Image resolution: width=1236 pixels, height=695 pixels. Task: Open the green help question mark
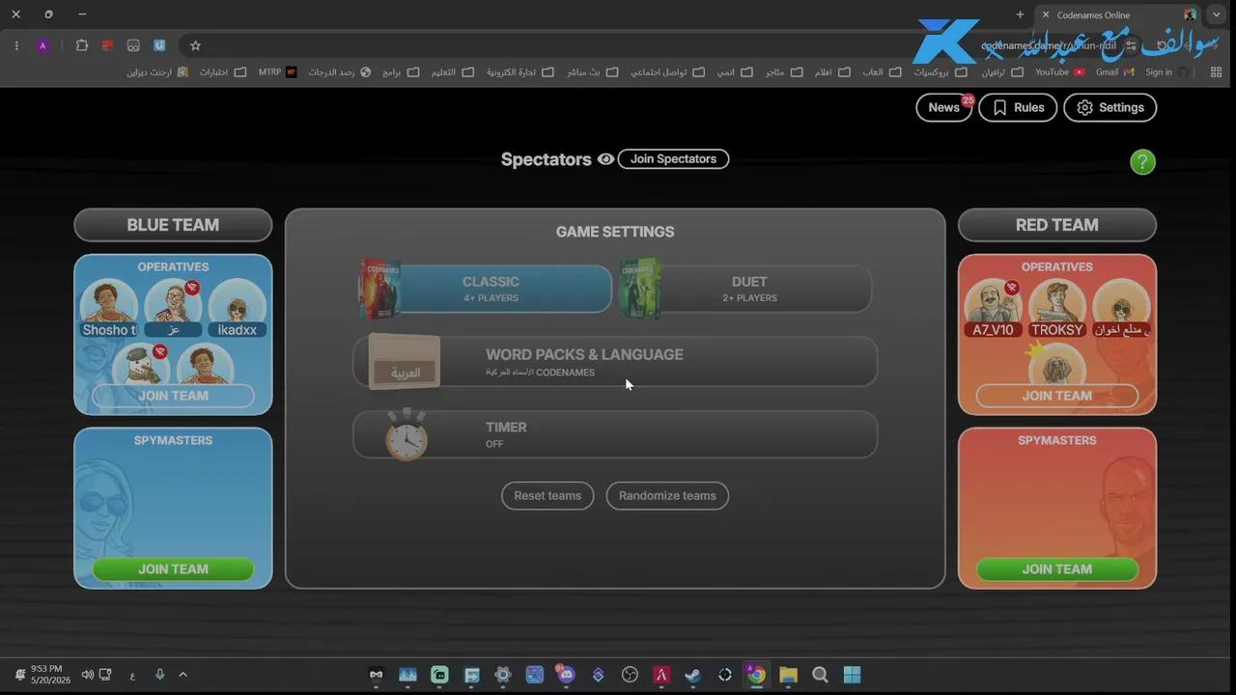tap(1142, 162)
